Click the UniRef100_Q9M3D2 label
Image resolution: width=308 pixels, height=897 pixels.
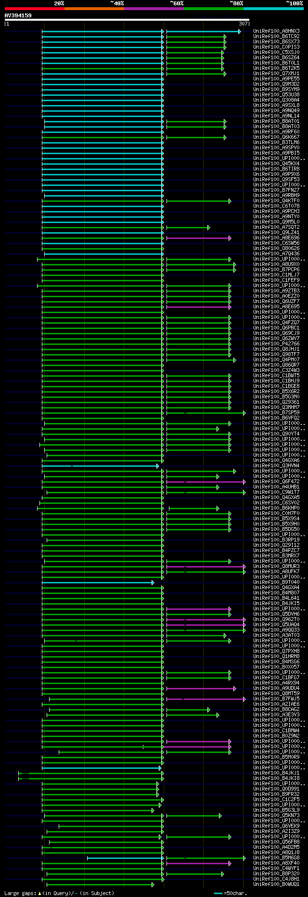pos(276,84)
